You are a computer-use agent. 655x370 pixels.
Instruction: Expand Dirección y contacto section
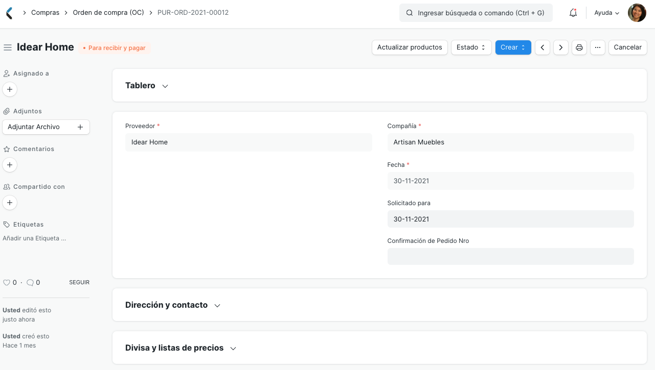point(173,305)
